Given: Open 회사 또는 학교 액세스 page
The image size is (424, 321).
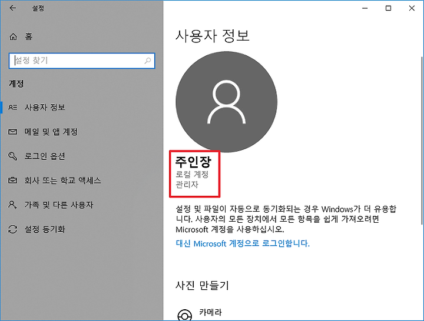Looking at the screenshot, I should click(62, 180).
